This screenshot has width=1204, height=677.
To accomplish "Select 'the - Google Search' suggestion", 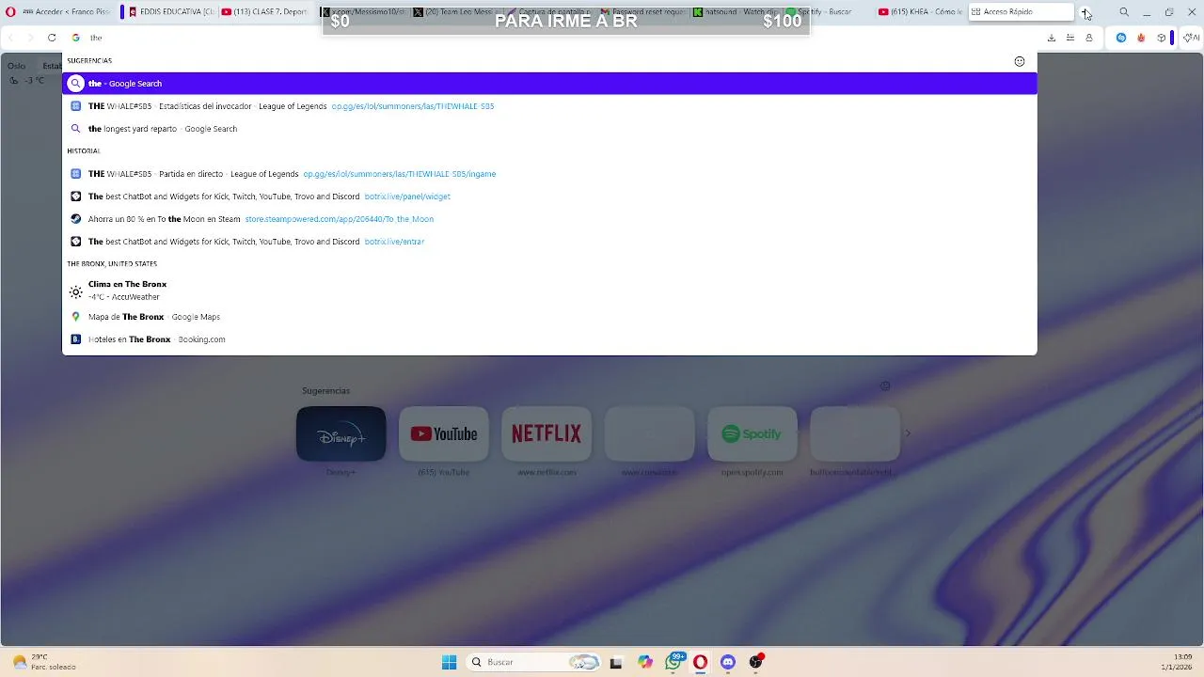I will pyautogui.click(x=549, y=84).
